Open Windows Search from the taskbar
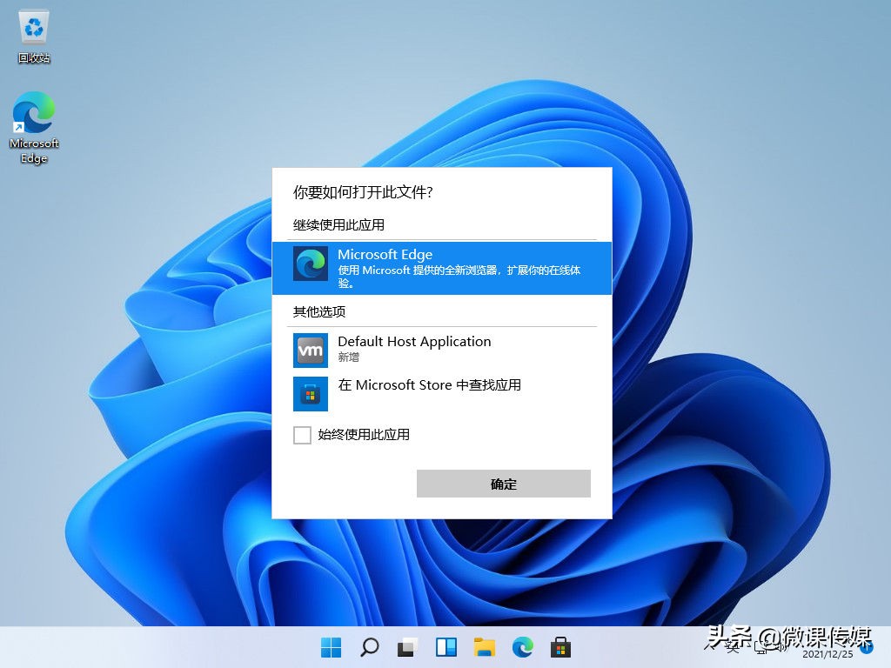Viewport: 891px width, 668px height. tap(369, 647)
